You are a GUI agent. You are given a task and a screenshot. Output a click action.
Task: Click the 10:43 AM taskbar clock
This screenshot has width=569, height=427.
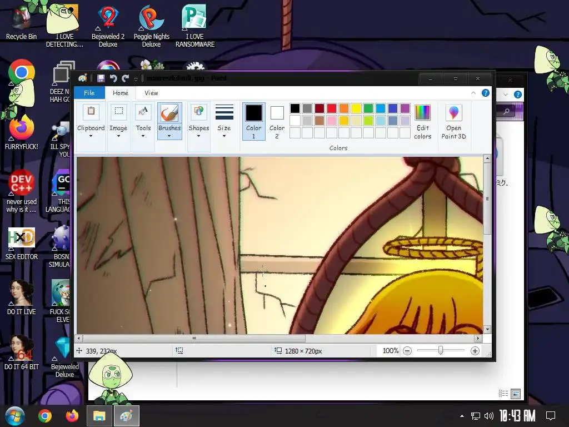point(517,416)
